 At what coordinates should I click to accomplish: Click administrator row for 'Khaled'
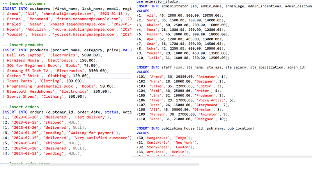(x=183, y=25)
